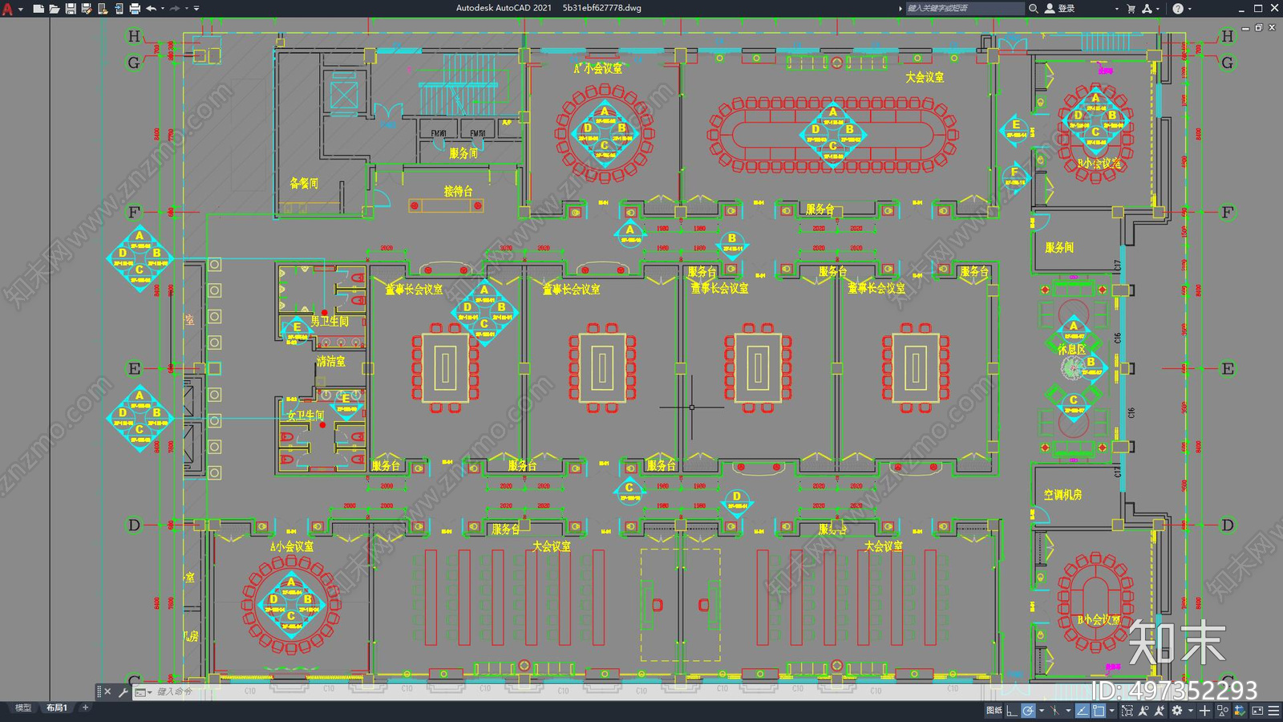
Task: Click the 休息区 label
Action: tap(1071, 350)
